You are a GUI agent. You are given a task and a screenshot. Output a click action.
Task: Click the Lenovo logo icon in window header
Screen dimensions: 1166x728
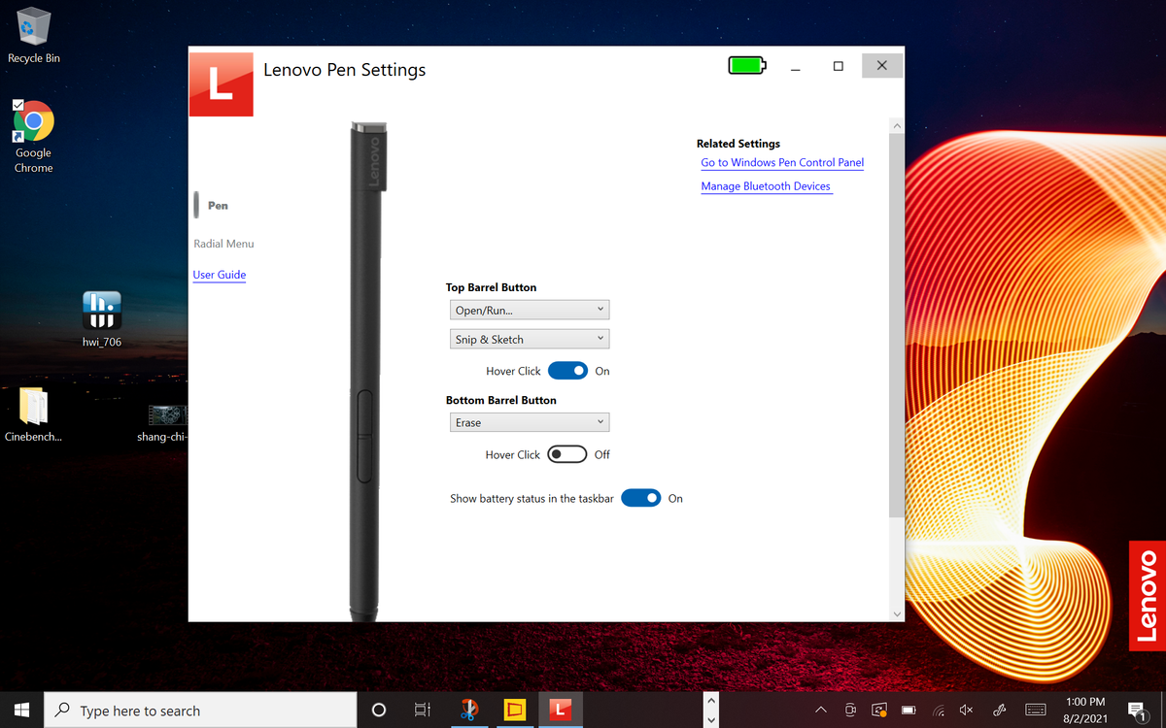(x=221, y=84)
